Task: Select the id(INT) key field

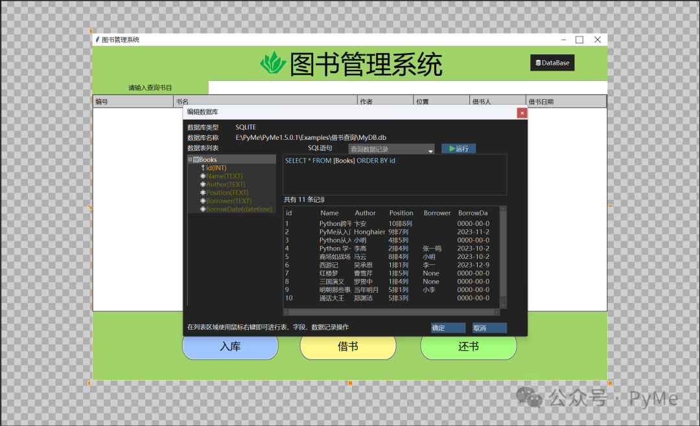Action: tap(216, 168)
